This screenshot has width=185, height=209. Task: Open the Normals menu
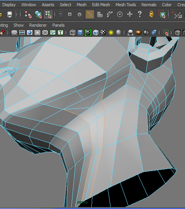click(x=149, y=5)
